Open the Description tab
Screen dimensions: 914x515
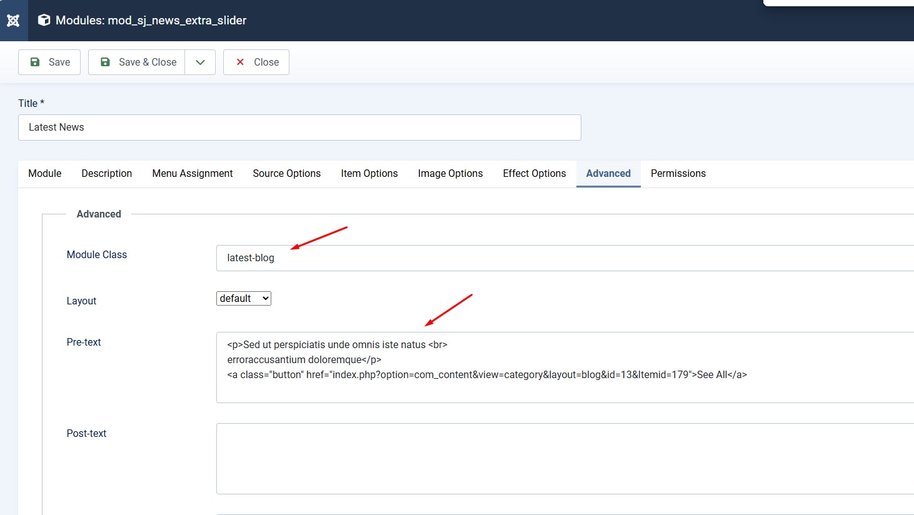[107, 174]
